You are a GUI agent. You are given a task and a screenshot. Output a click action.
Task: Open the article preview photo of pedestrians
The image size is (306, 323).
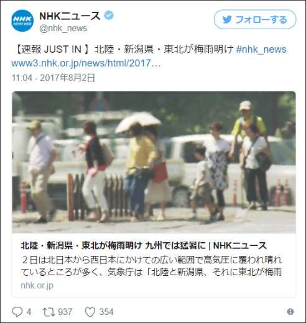(154, 162)
